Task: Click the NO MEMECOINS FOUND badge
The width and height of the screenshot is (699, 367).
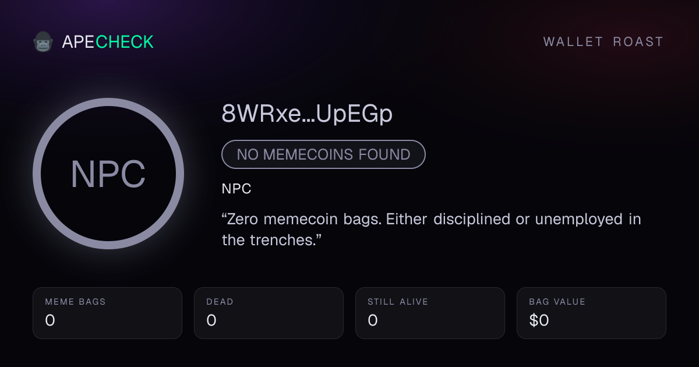Action: point(323,154)
